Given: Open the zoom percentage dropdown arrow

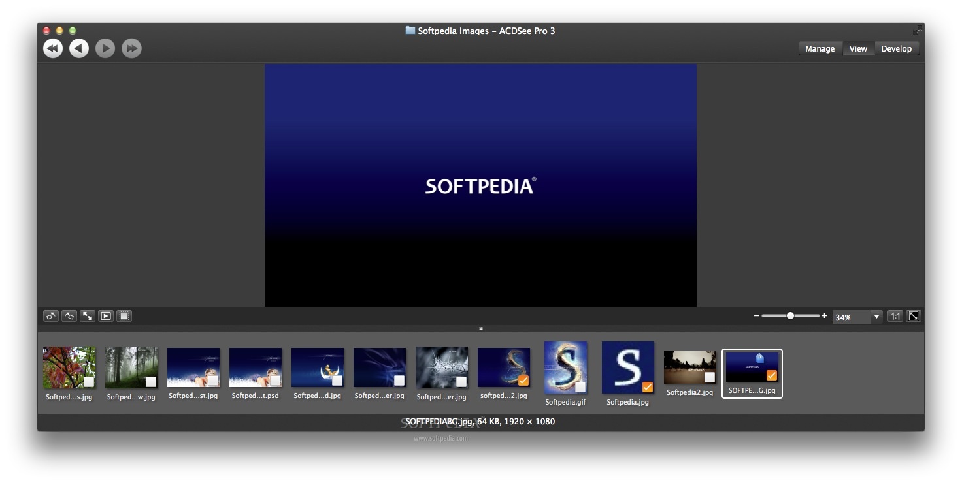Looking at the screenshot, I should [x=876, y=317].
